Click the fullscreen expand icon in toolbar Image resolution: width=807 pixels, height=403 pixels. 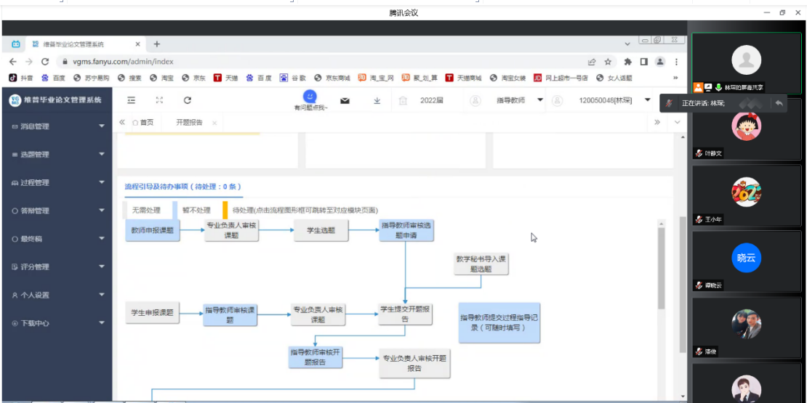tap(159, 100)
